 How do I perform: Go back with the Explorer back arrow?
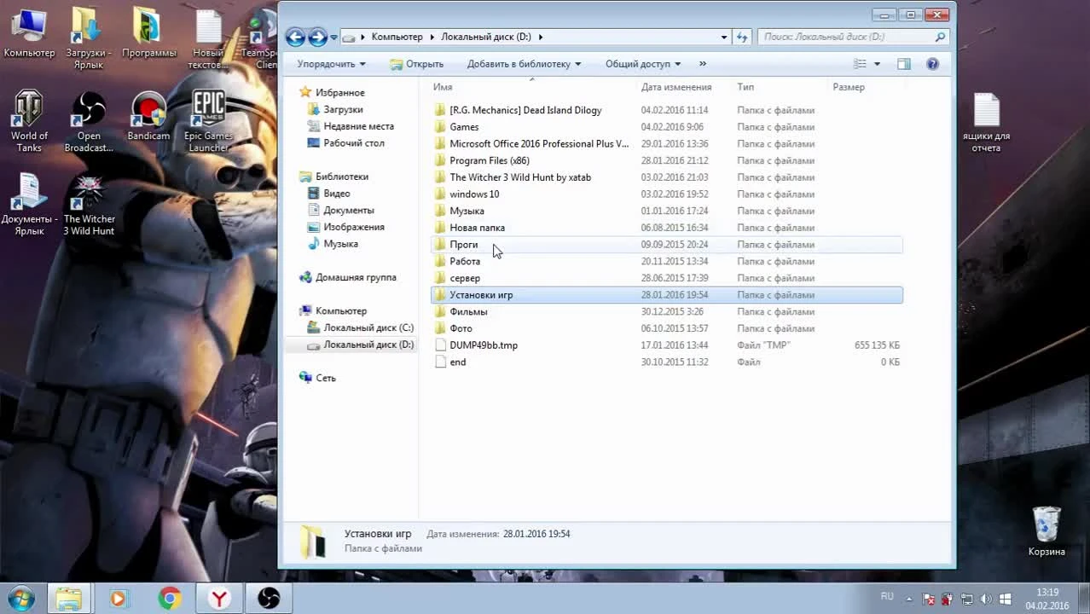pyautogui.click(x=295, y=37)
